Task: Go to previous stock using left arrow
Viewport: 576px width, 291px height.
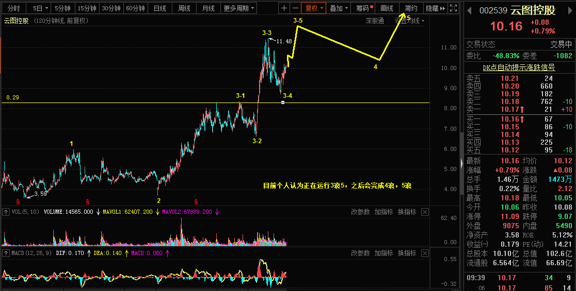Action: click(x=470, y=11)
